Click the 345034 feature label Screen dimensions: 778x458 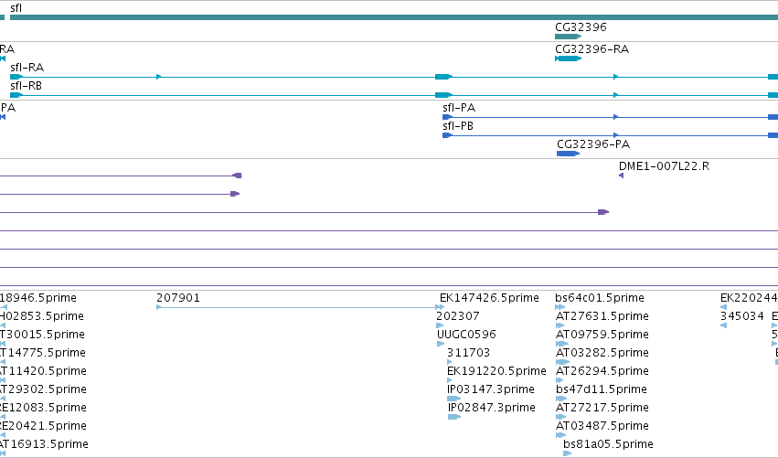(x=741, y=316)
